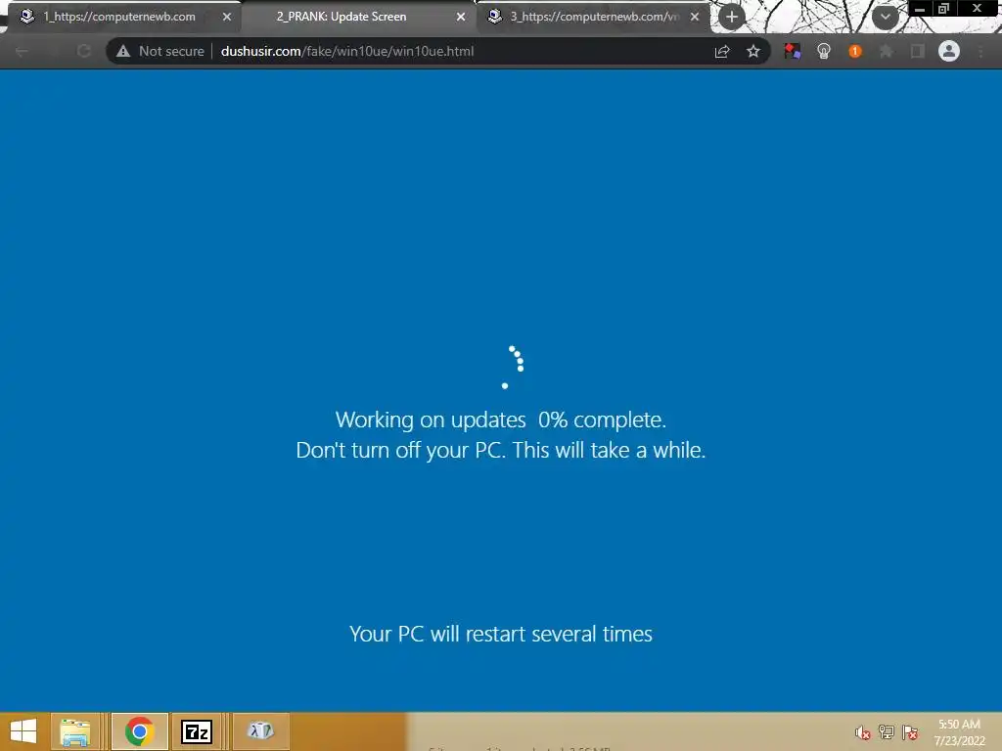Switch to the 1_https://computernewb.com tab
Viewport: 1002px width, 751px height.
tap(118, 17)
